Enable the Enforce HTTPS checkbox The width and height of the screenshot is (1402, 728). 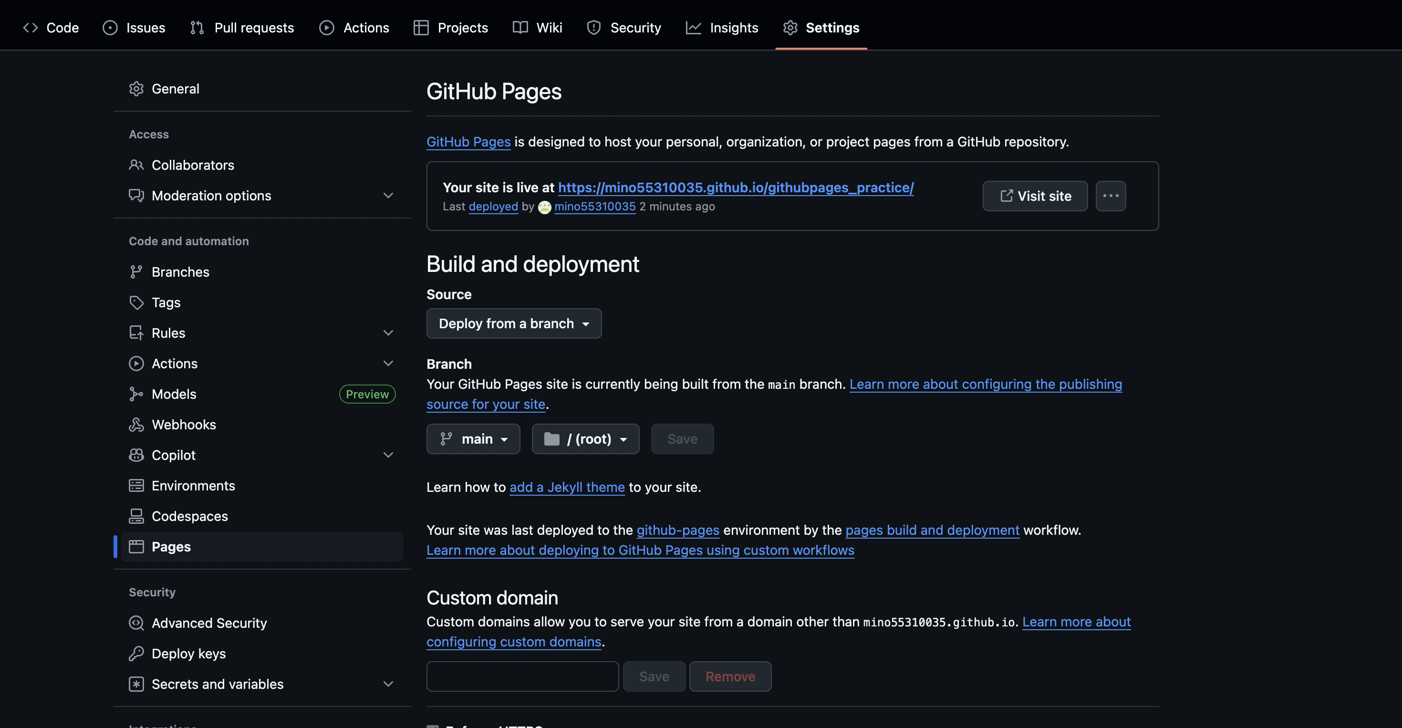pyautogui.click(x=433, y=726)
